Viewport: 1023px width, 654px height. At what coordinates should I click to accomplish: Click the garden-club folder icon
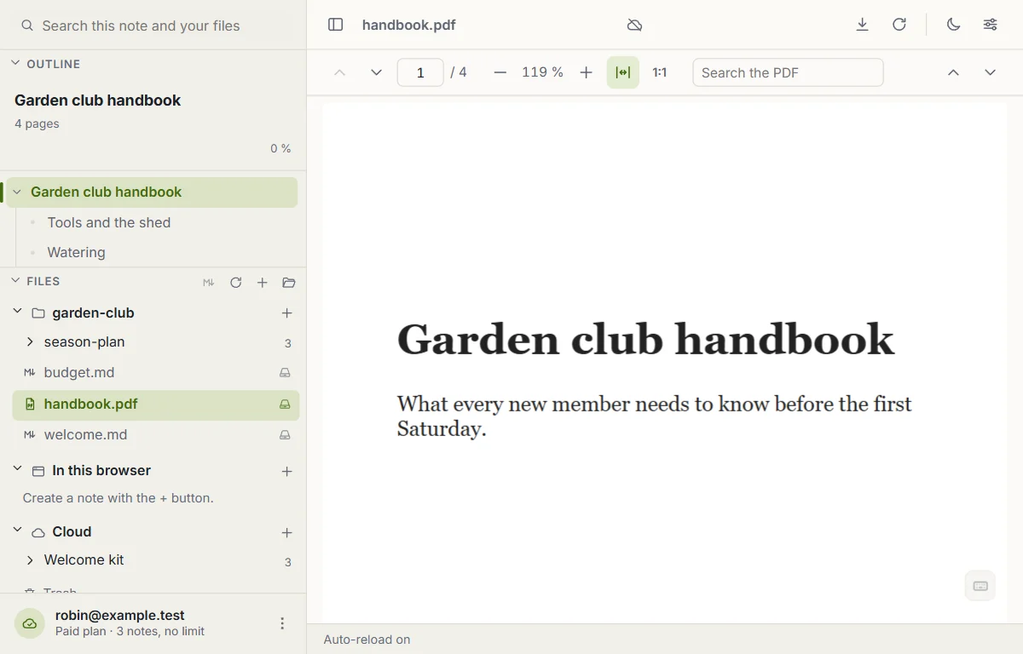38,313
